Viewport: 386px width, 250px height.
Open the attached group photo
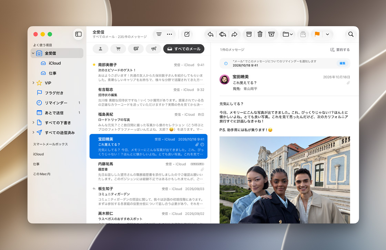285,180
